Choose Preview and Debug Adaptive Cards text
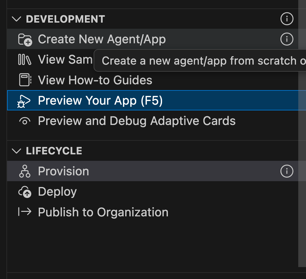The image size is (306, 279). (137, 121)
